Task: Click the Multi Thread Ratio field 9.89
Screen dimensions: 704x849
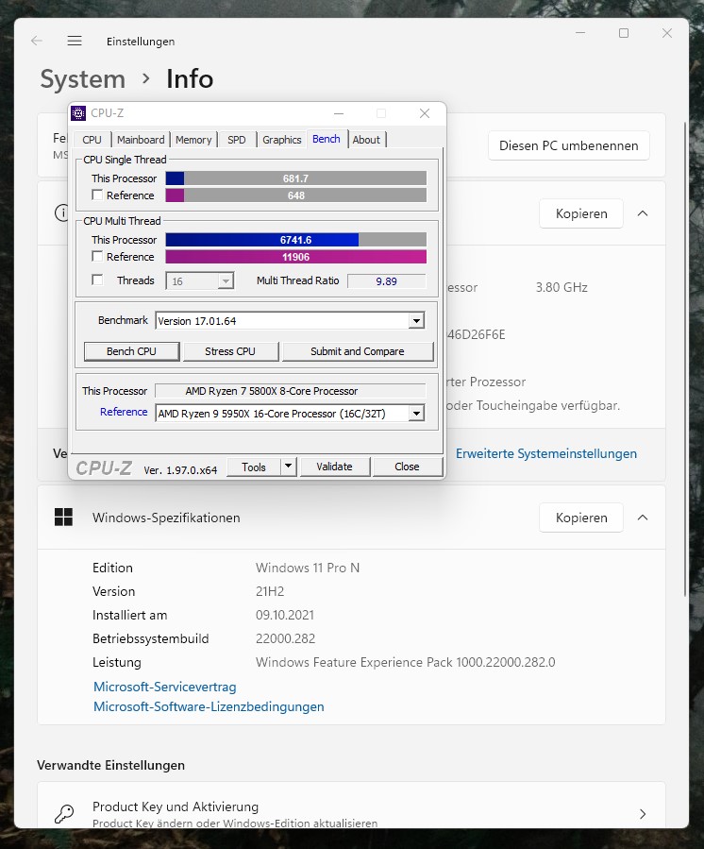Action: [x=386, y=281]
